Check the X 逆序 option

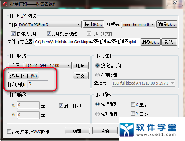[x=133, y=104]
